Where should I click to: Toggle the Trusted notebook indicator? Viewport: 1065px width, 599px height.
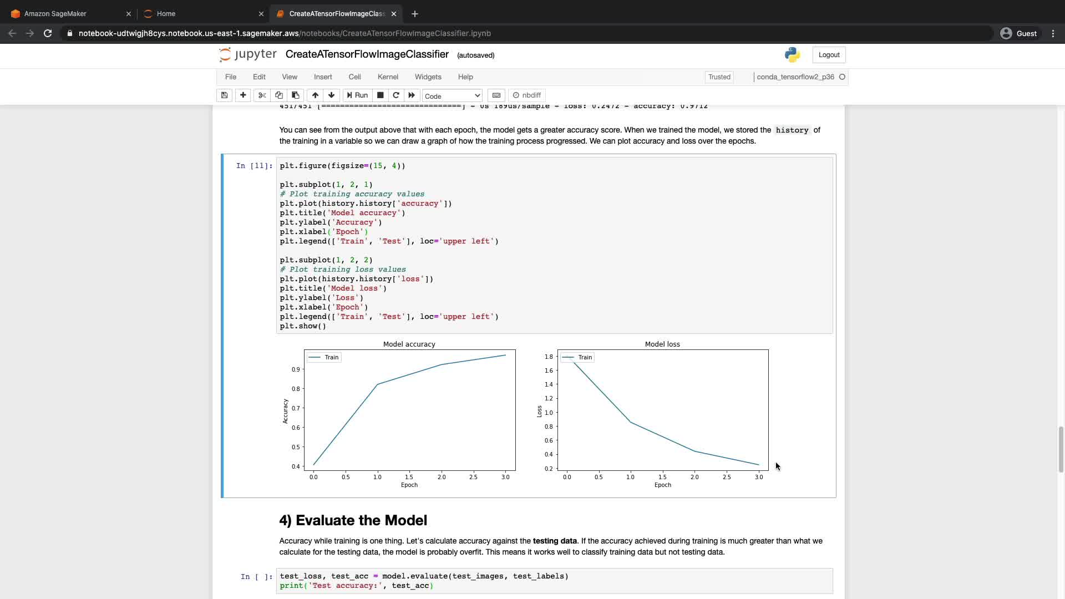[x=719, y=77]
